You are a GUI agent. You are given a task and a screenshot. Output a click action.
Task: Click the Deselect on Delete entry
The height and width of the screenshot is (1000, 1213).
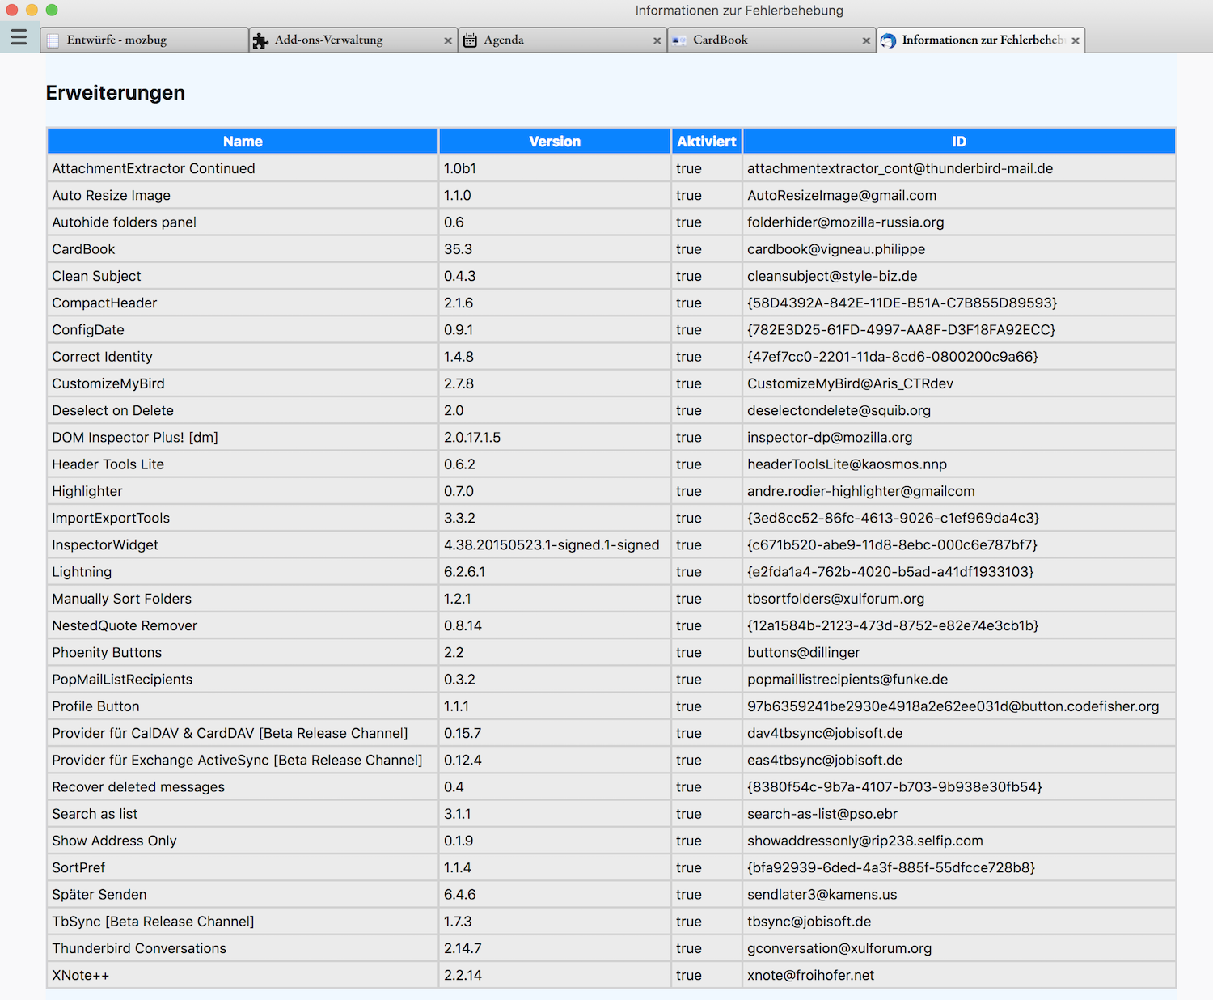tap(243, 410)
